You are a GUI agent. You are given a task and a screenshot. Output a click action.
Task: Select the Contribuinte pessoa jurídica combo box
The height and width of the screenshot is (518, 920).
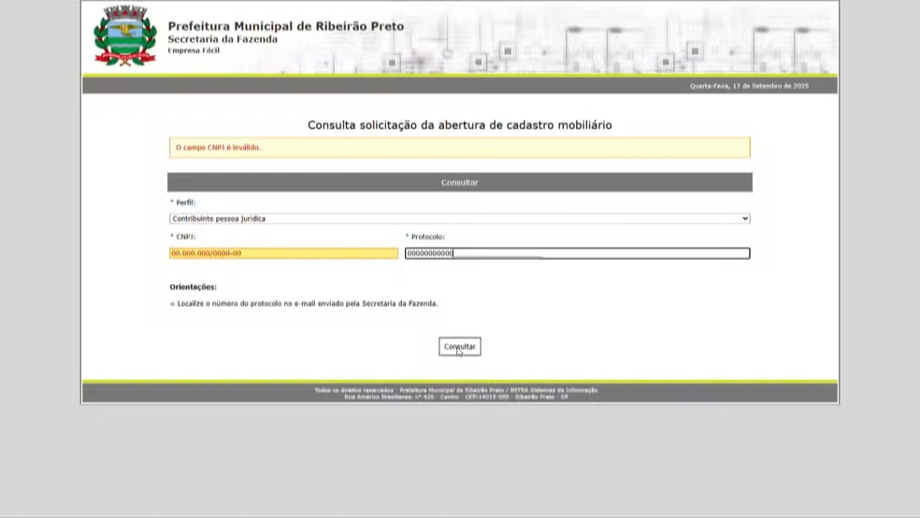[x=458, y=219]
